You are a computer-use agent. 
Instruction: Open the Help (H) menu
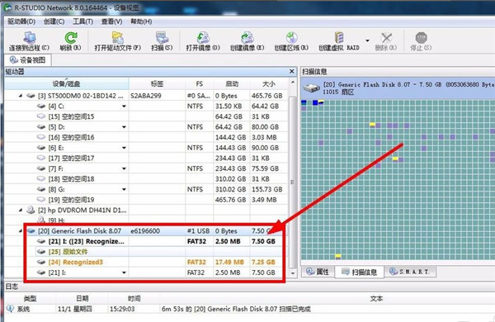click(x=141, y=21)
